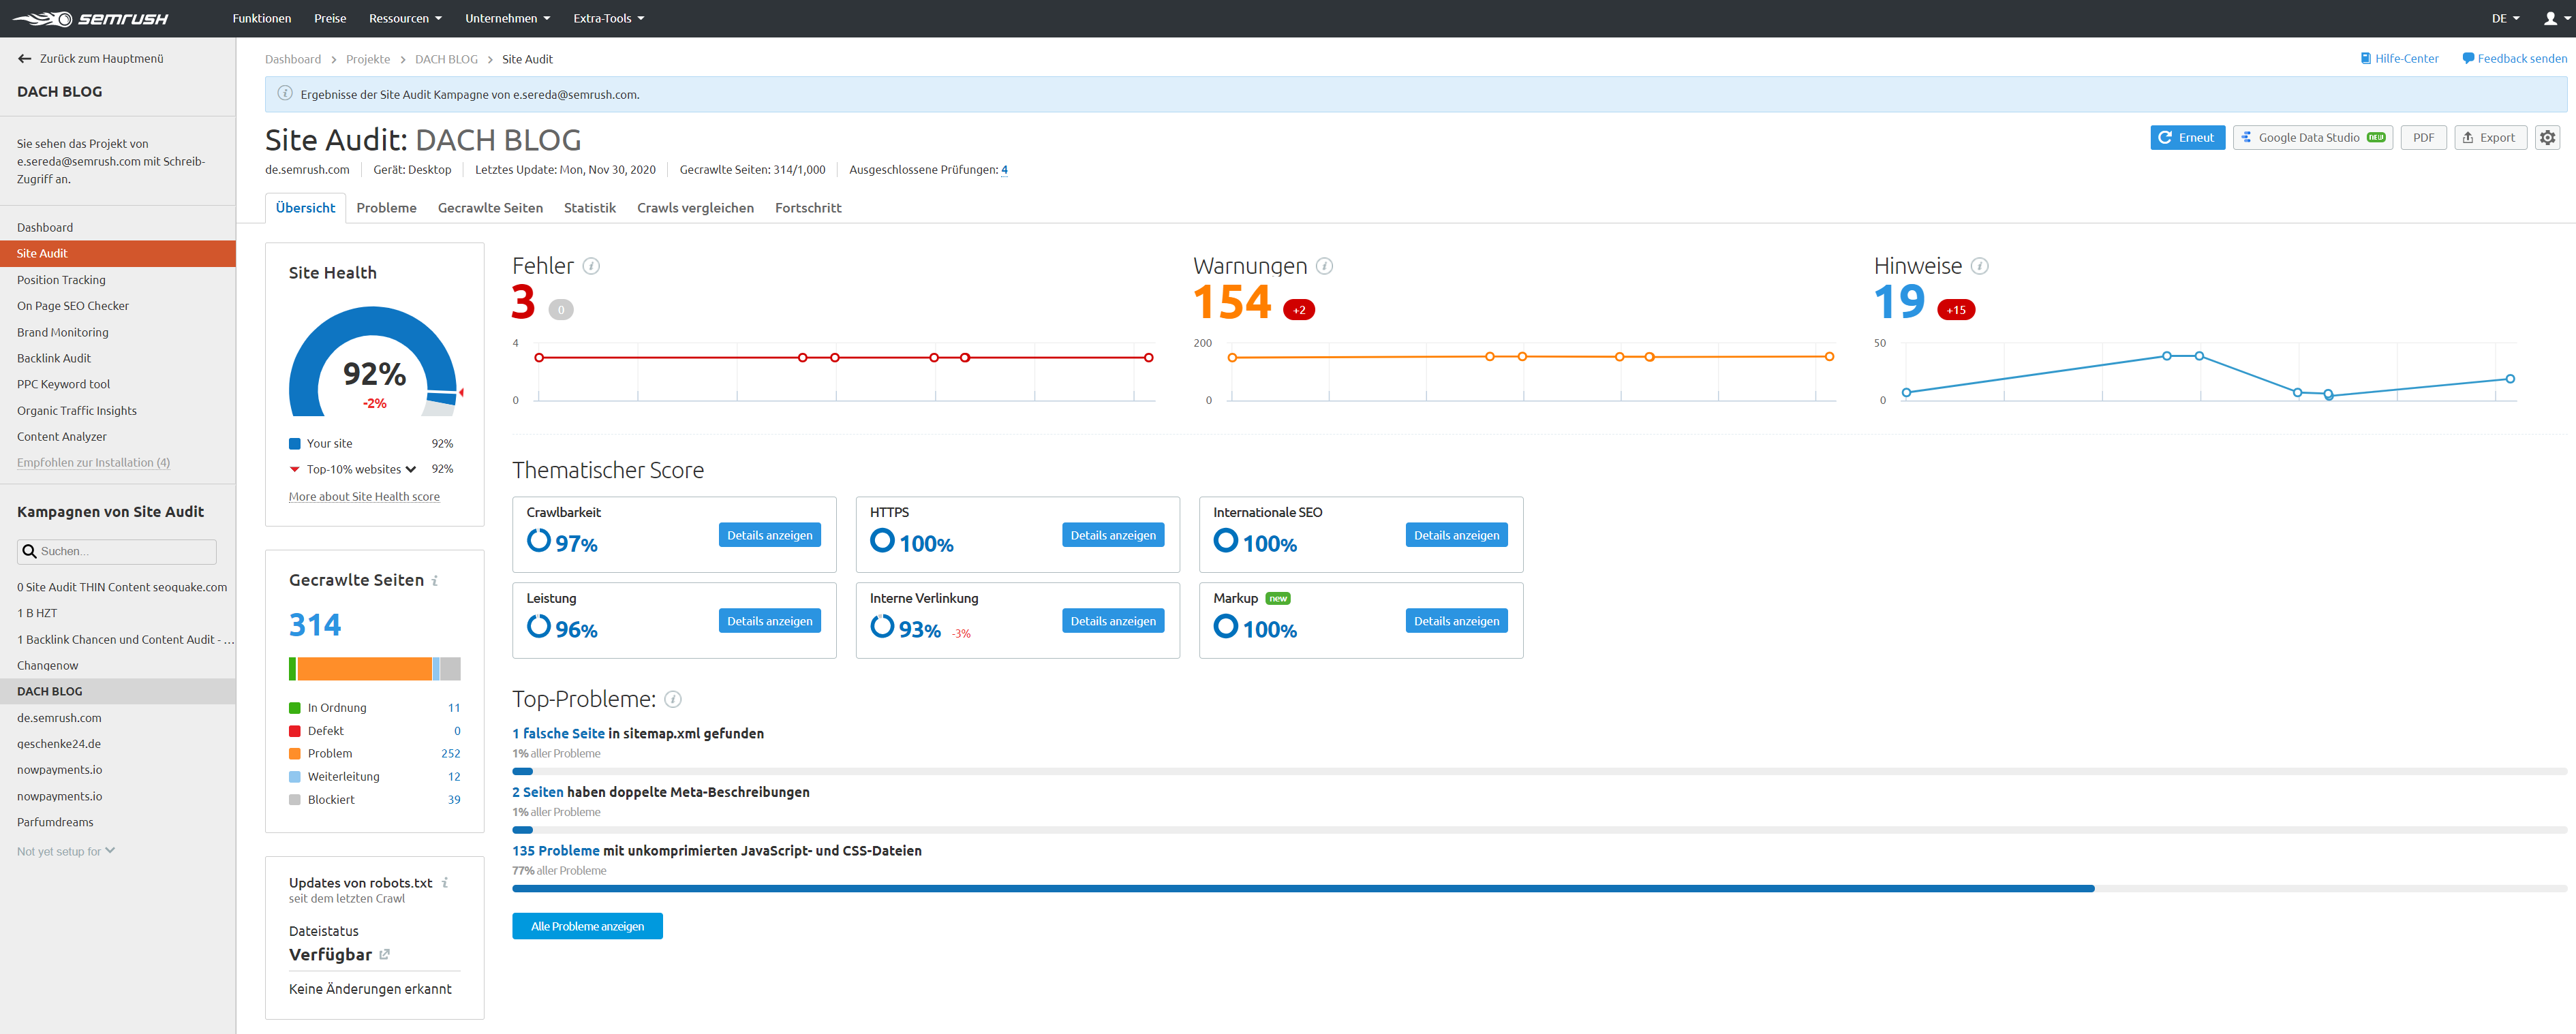Click the Leistung score circle
This screenshot has width=2576, height=1034.
click(539, 627)
